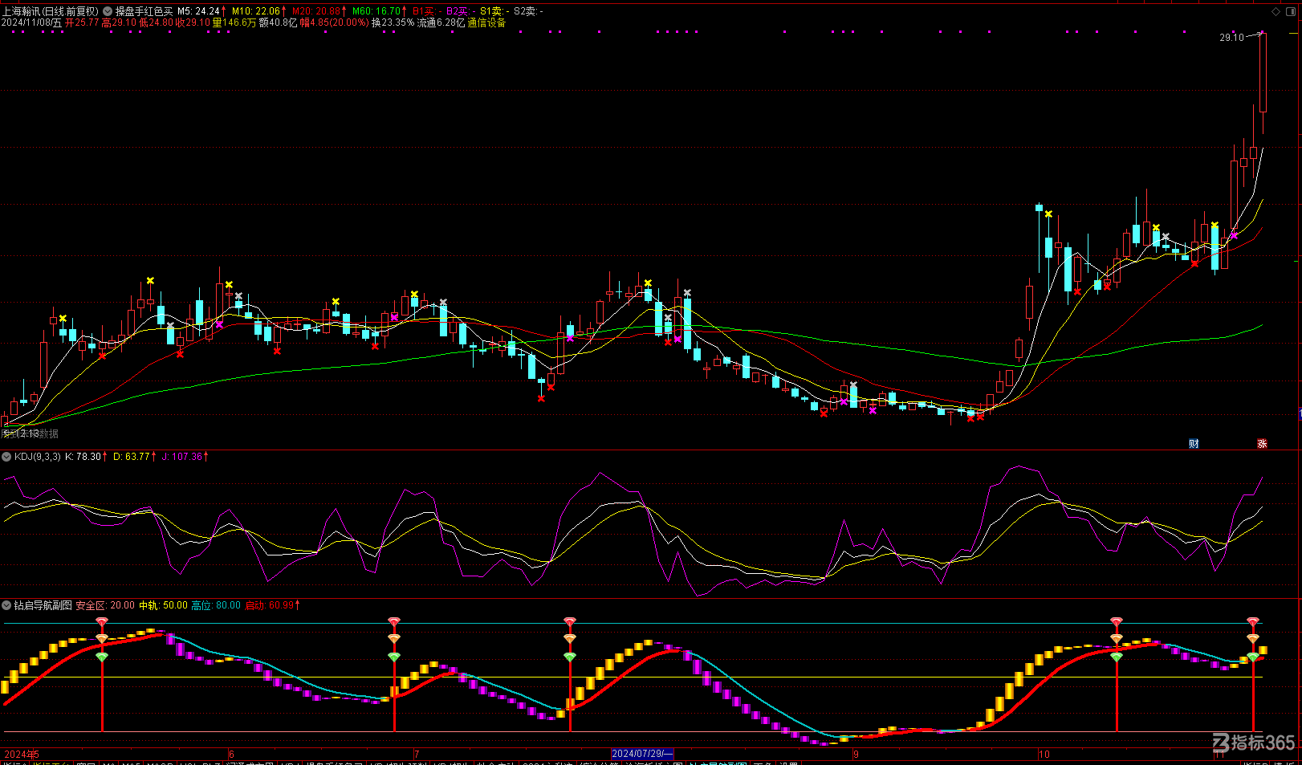
Task: Click the leftmost red gem signal marker
Action: (102, 623)
